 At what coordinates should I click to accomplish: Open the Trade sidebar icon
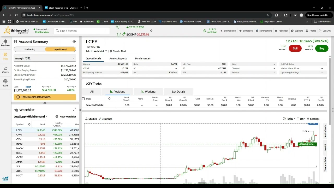point(5,56)
